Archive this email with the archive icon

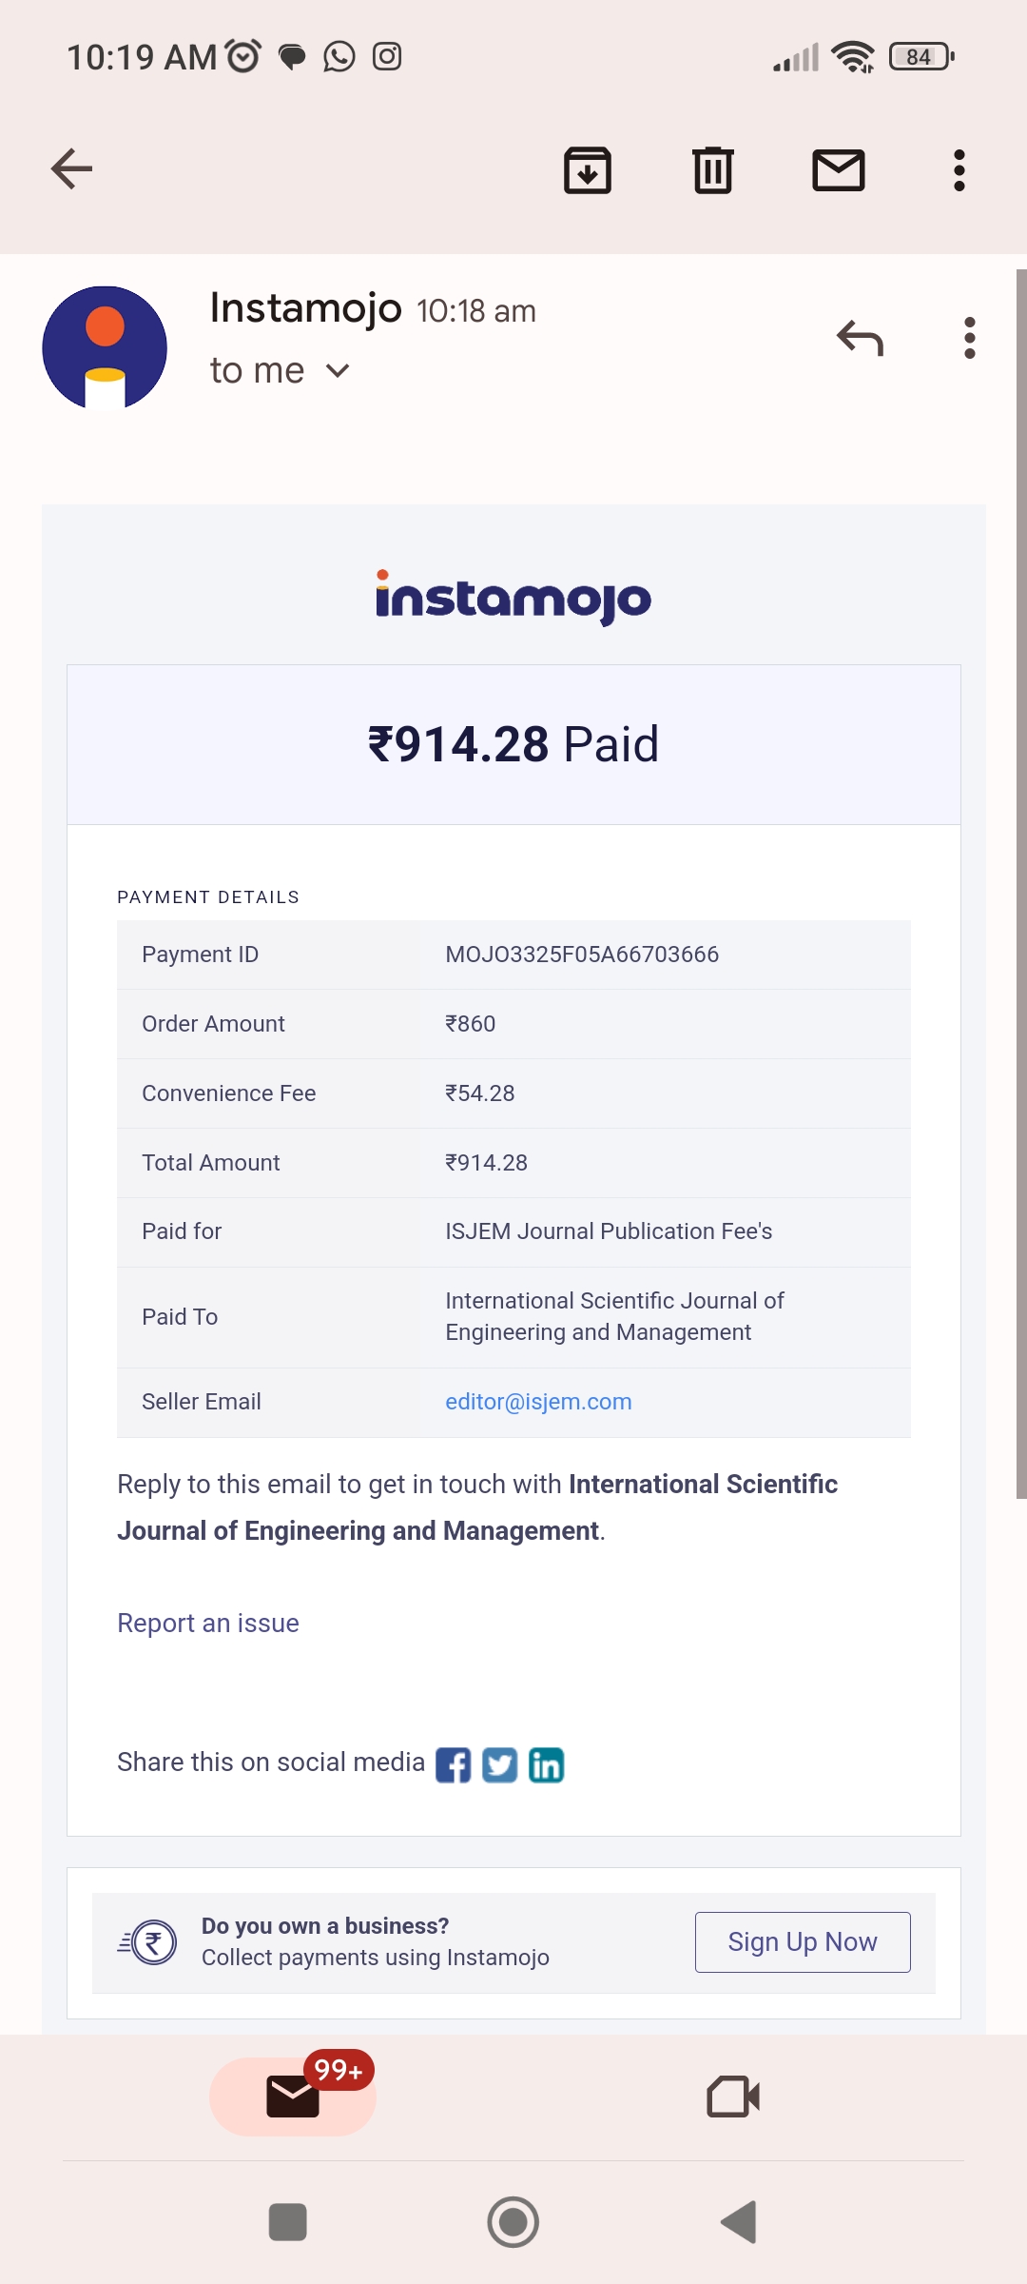pyautogui.click(x=588, y=170)
